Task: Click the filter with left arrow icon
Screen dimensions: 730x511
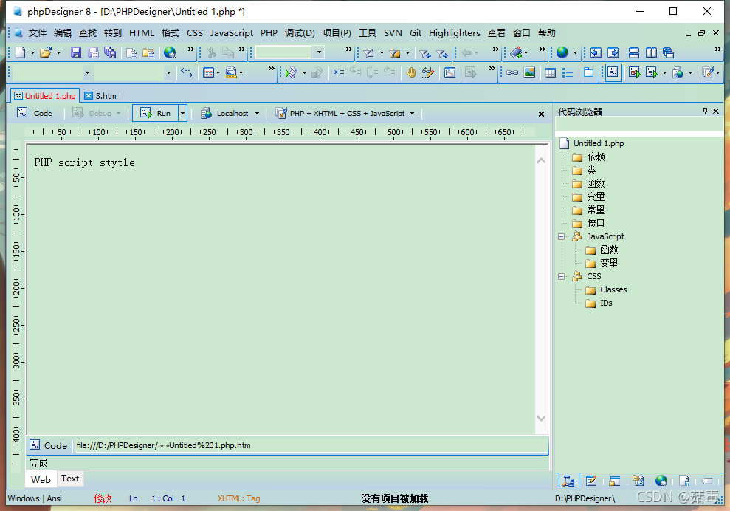Action: pyautogui.click(x=424, y=53)
